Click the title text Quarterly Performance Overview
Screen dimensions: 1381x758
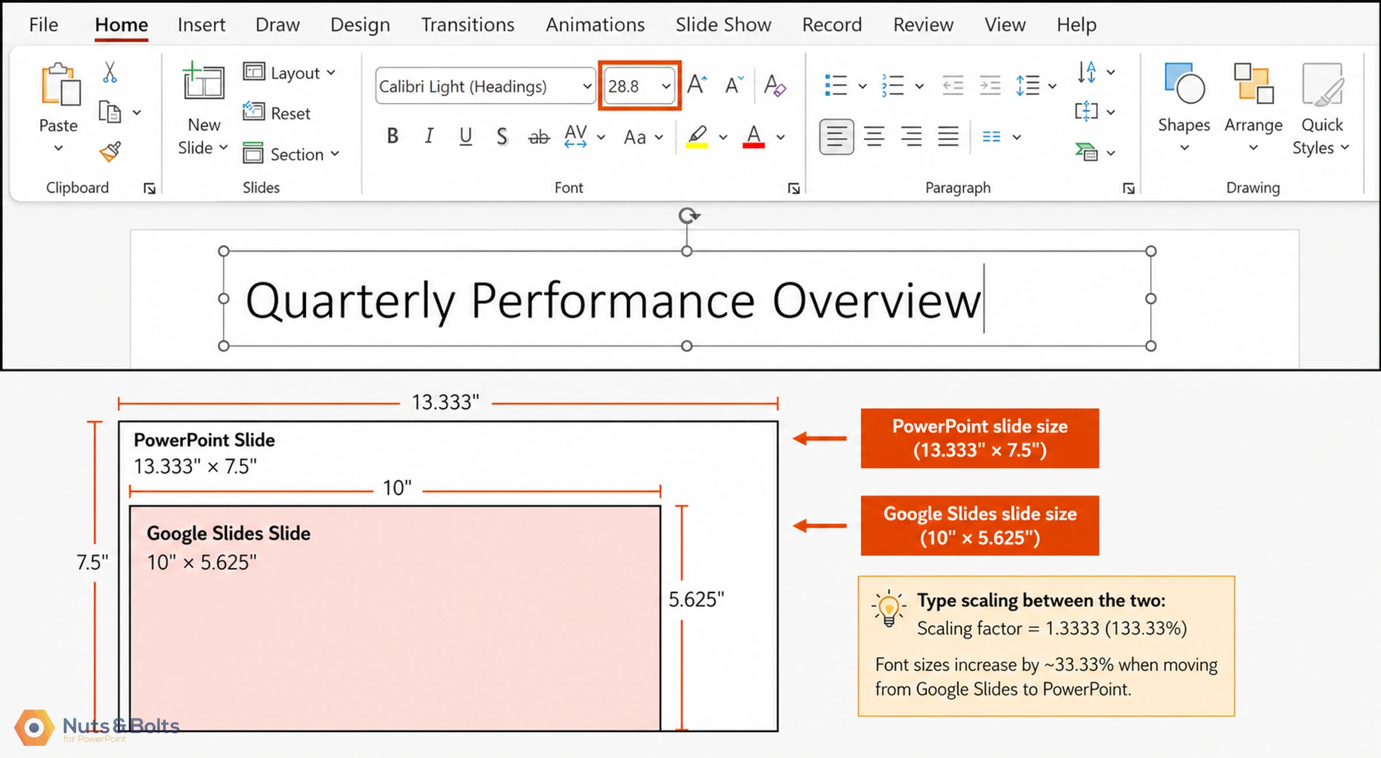click(x=613, y=301)
